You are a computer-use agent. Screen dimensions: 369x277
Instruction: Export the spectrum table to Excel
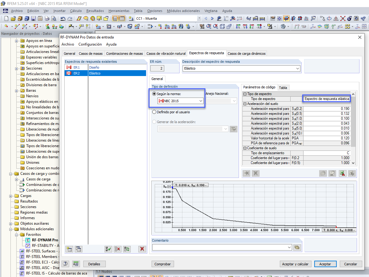coord(343,173)
